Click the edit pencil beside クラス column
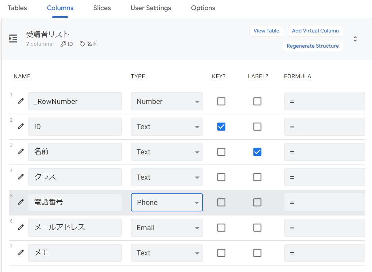Screen dimensions: 372x272 [21, 177]
